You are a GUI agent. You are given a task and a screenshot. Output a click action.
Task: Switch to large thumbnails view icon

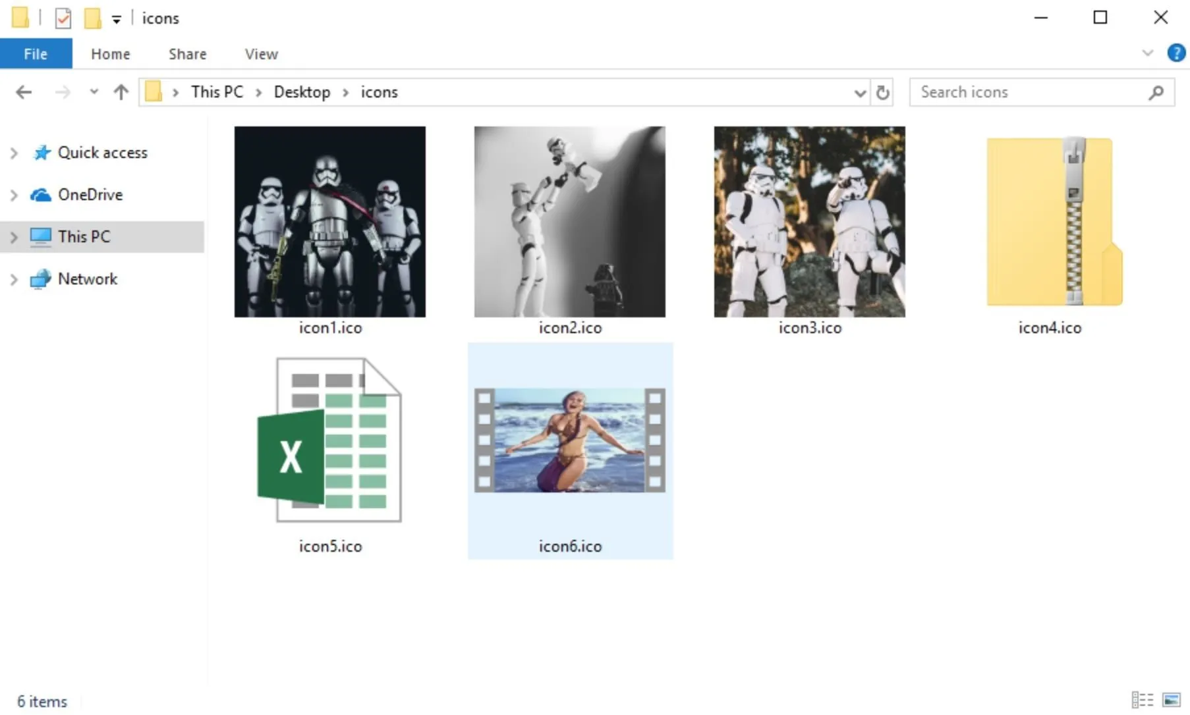click(1172, 699)
